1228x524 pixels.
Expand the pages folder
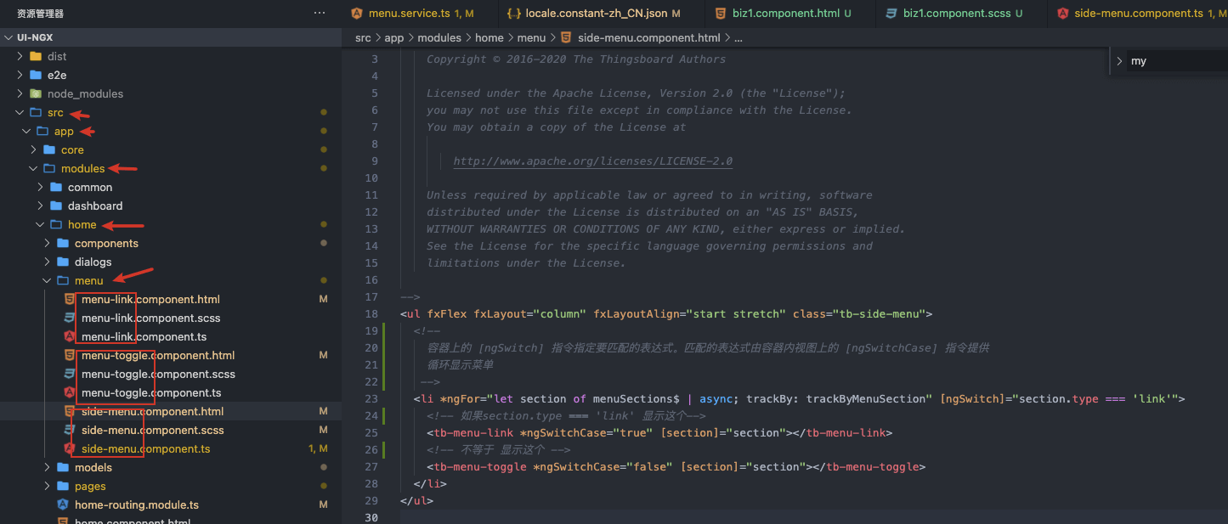click(x=48, y=486)
